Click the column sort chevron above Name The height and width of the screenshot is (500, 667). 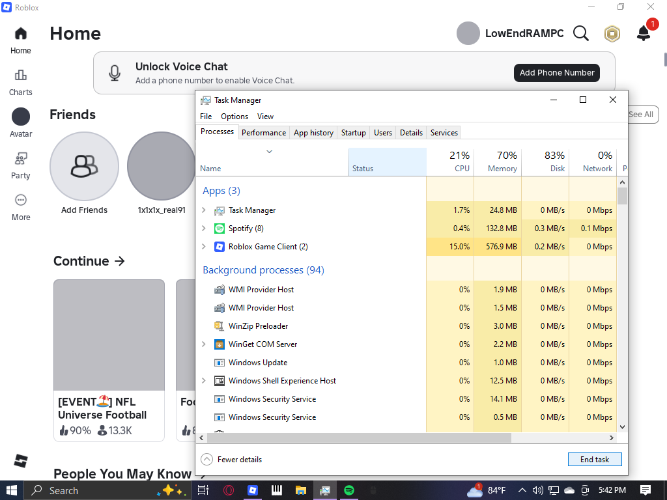click(x=269, y=152)
